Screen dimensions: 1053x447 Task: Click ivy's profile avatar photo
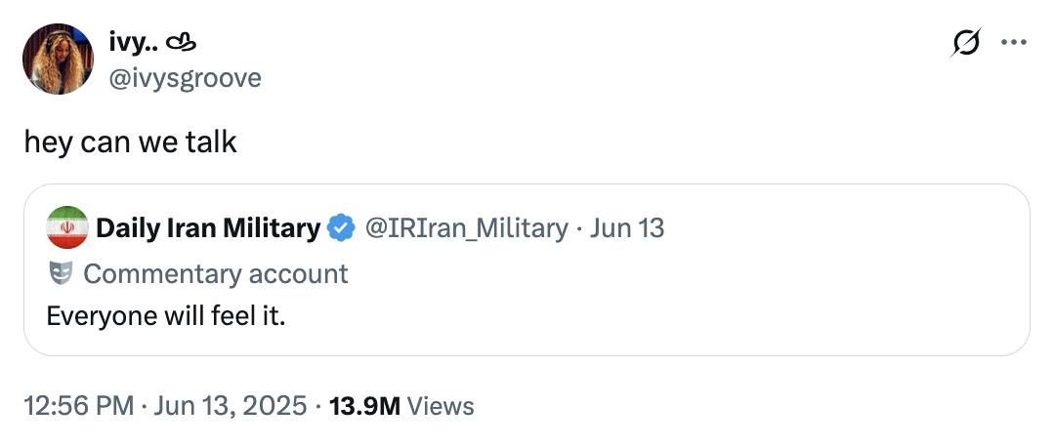57,60
